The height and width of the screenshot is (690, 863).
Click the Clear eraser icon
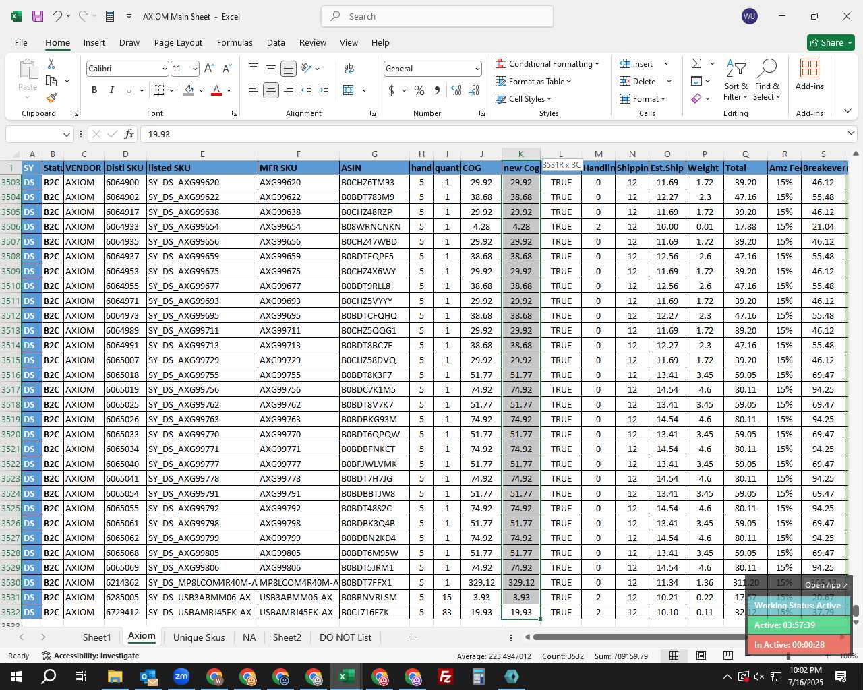pos(696,98)
